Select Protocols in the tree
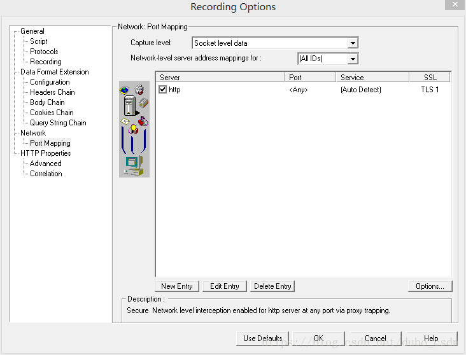The height and width of the screenshot is (355, 466). [x=44, y=52]
